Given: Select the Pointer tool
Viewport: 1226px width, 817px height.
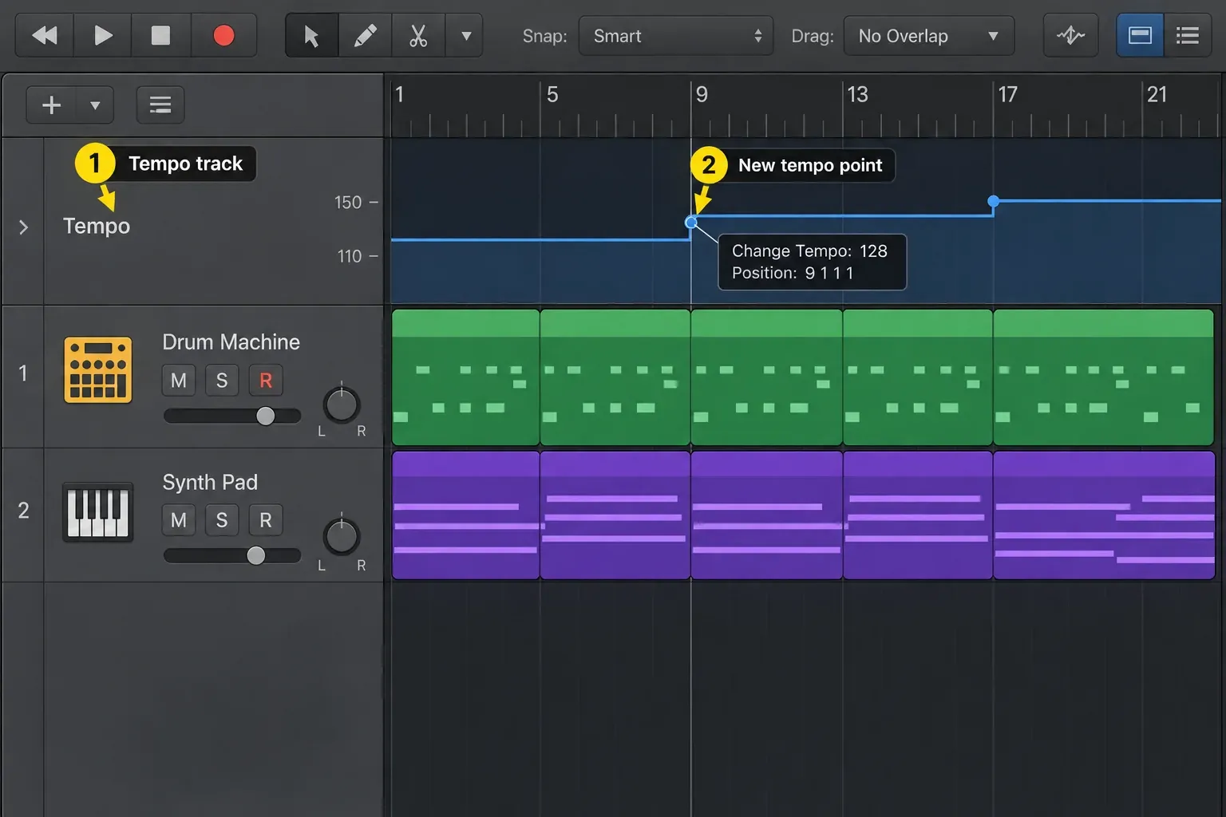Looking at the screenshot, I should [311, 35].
